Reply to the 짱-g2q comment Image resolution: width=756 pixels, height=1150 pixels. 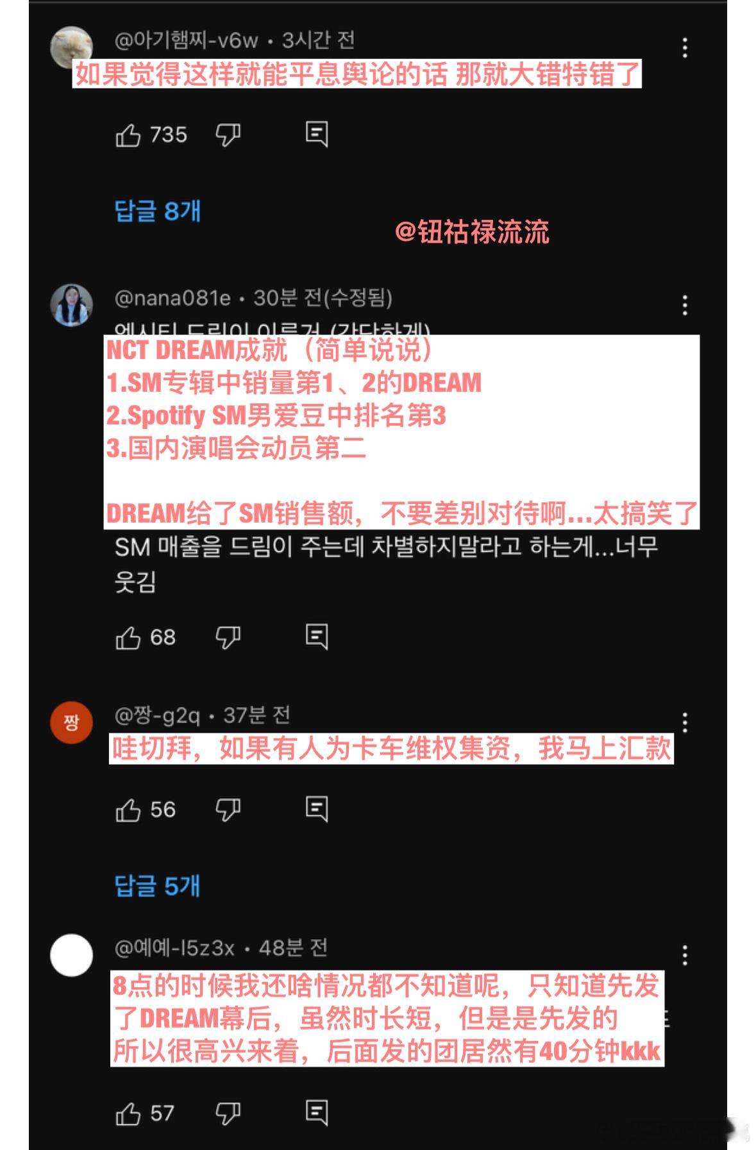(x=317, y=810)
